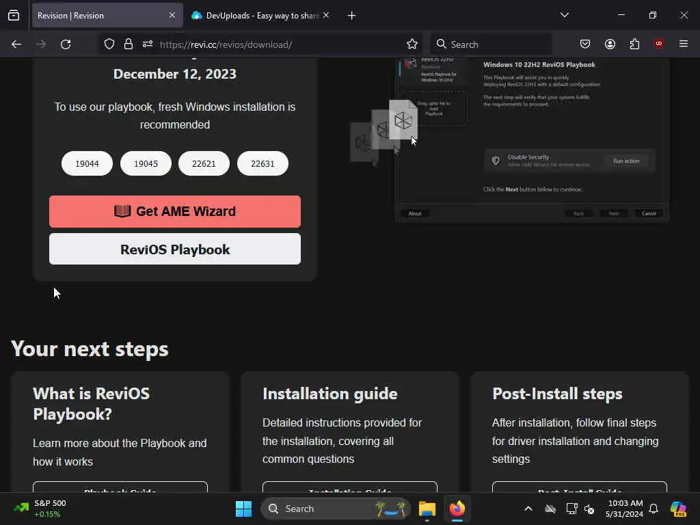
Task: Click the Firefox taskbar icon
Action: pyautogui.click(x=457, y=509)
